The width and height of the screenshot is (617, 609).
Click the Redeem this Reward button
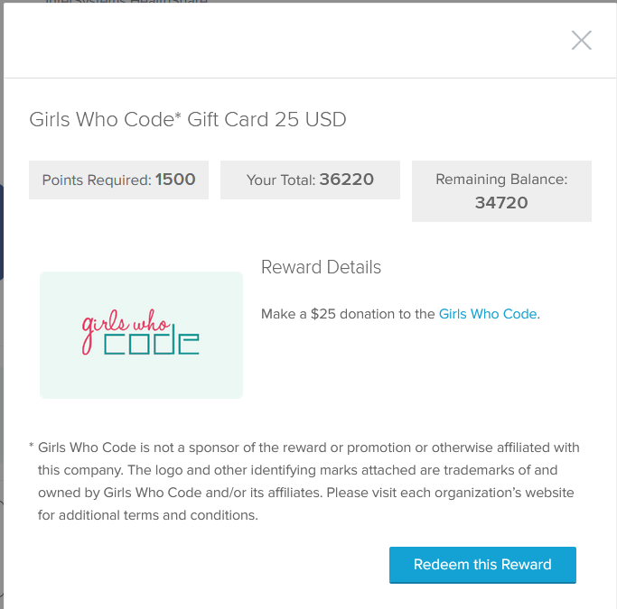[x=482, y=565]
